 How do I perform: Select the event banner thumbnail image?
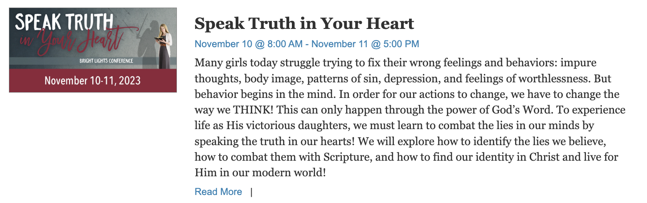(93, 50)
